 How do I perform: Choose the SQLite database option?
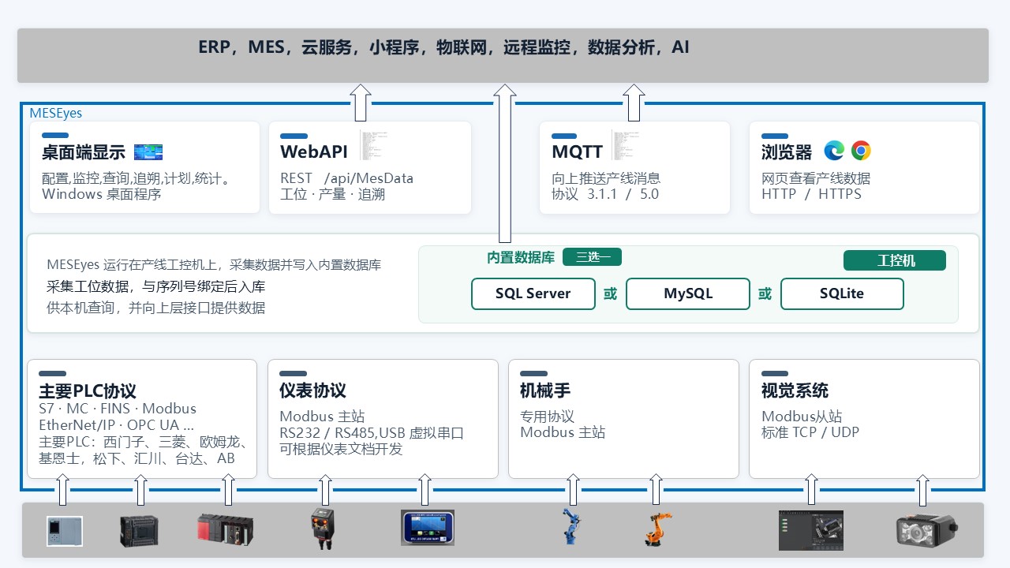(842, 293)
